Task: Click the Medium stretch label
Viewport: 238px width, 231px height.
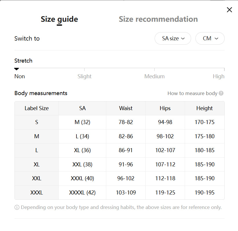Action: point(154,77)
